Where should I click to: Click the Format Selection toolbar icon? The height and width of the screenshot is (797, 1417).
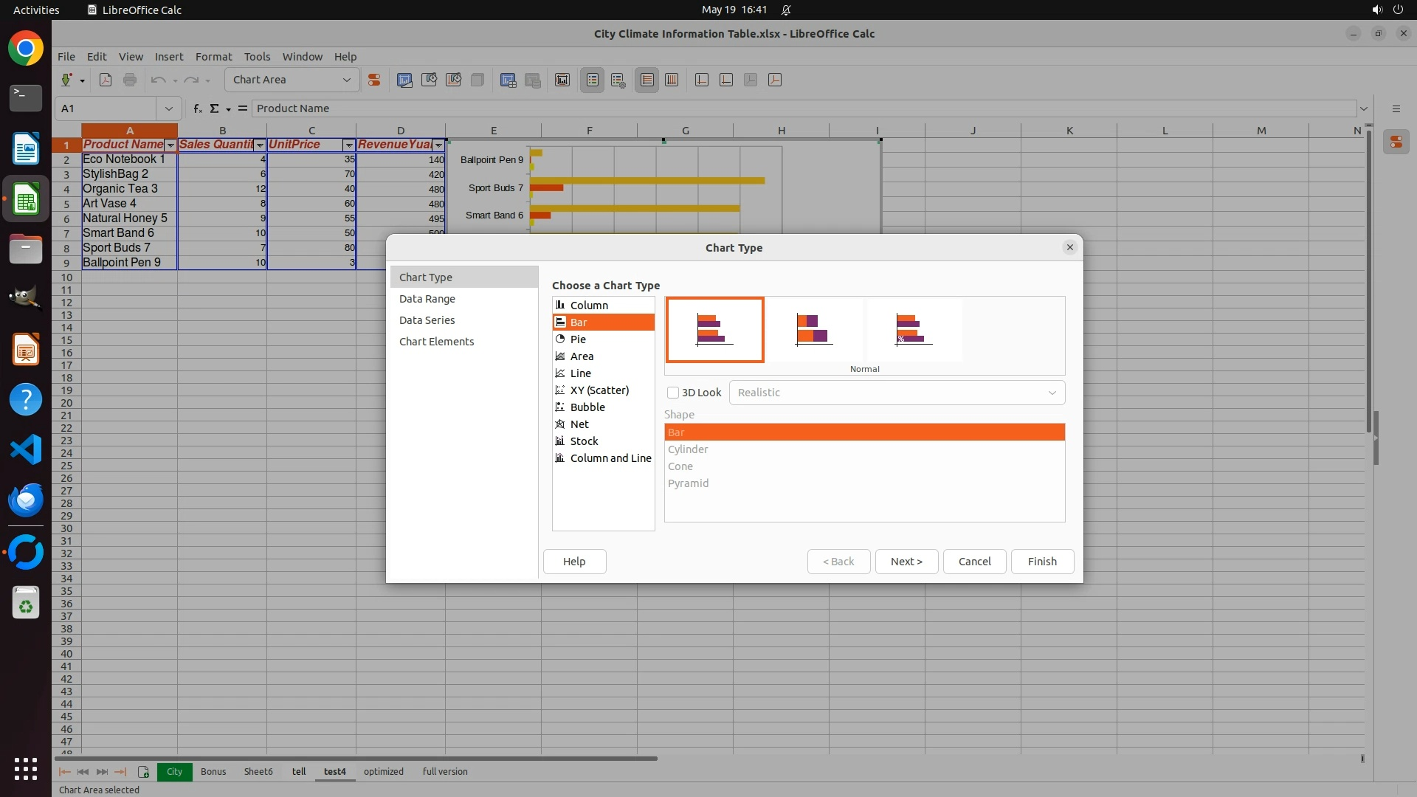[374, 80]
